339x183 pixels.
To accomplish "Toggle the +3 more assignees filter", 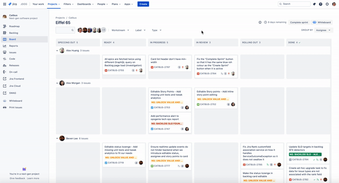I will 104,30.
